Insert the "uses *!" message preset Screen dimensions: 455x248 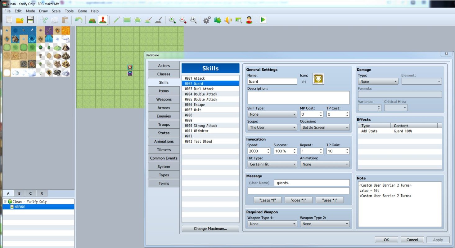tap(330, 200)
